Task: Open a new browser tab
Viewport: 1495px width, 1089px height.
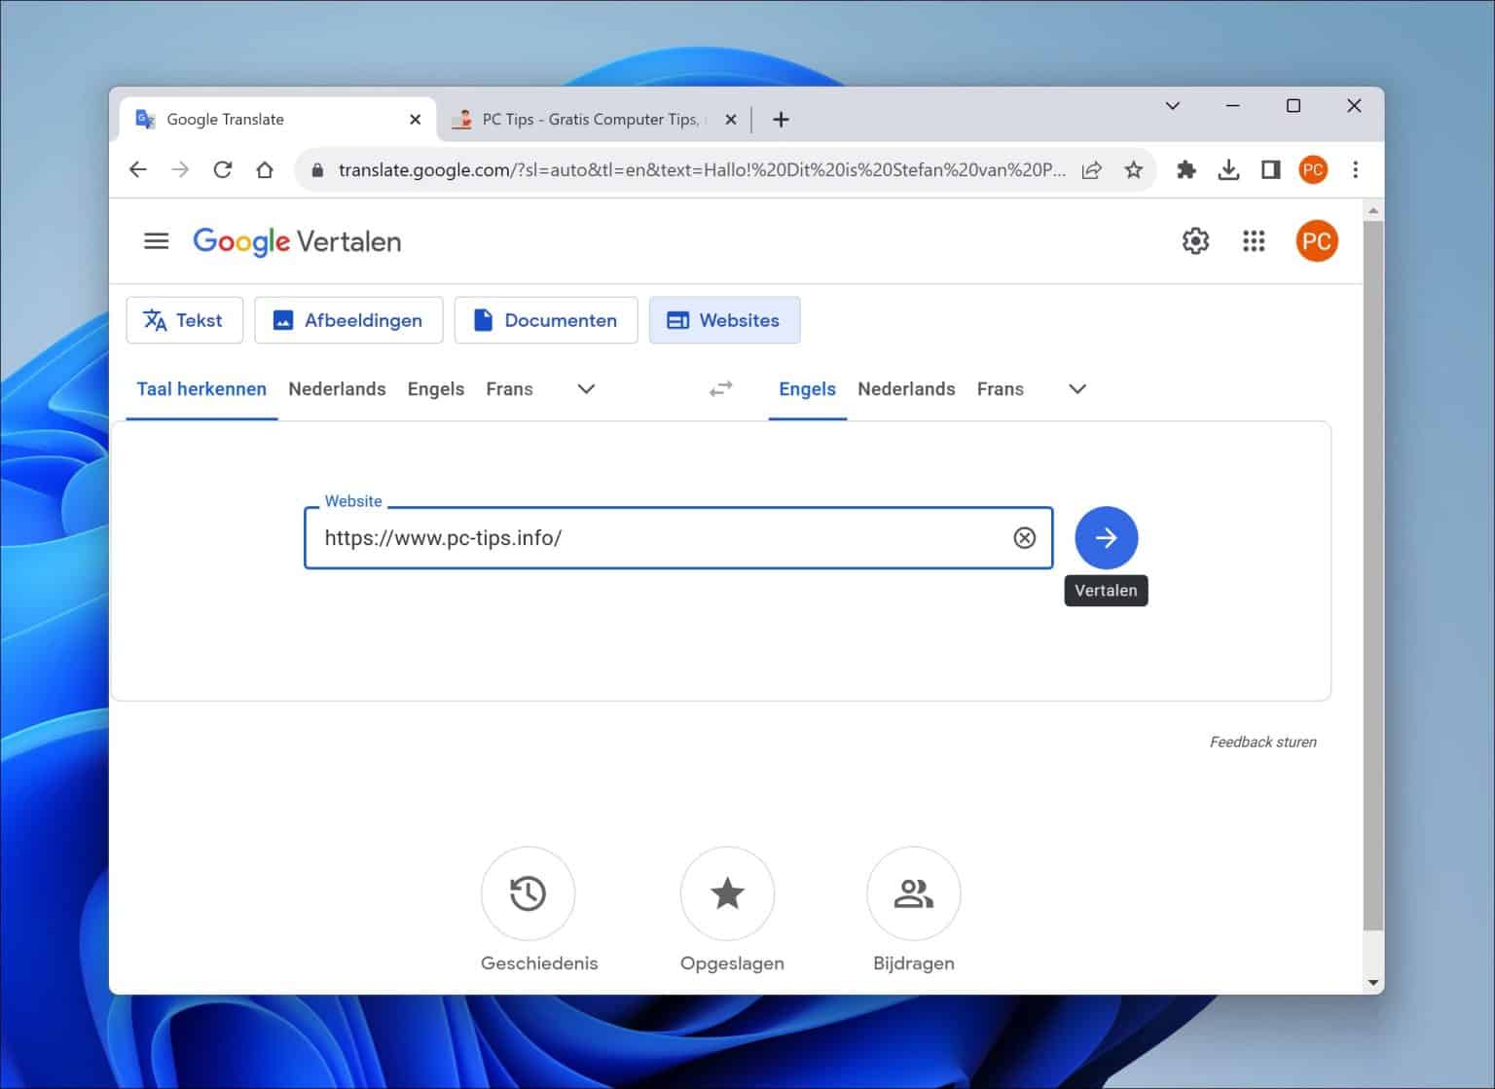Action: [781, 120]
